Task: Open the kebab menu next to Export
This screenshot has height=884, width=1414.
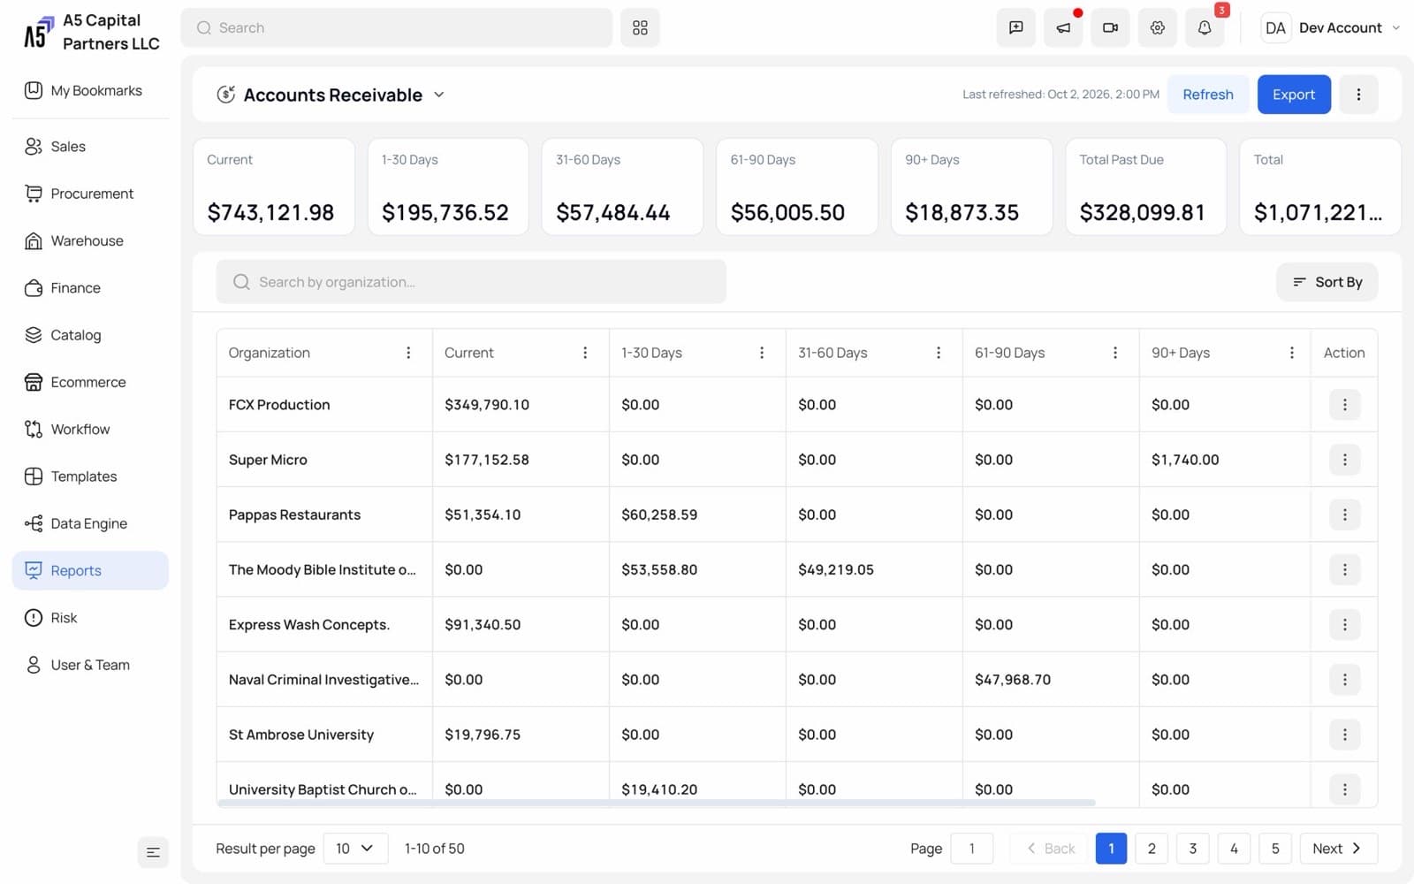Action: (x=1358, y=95)
